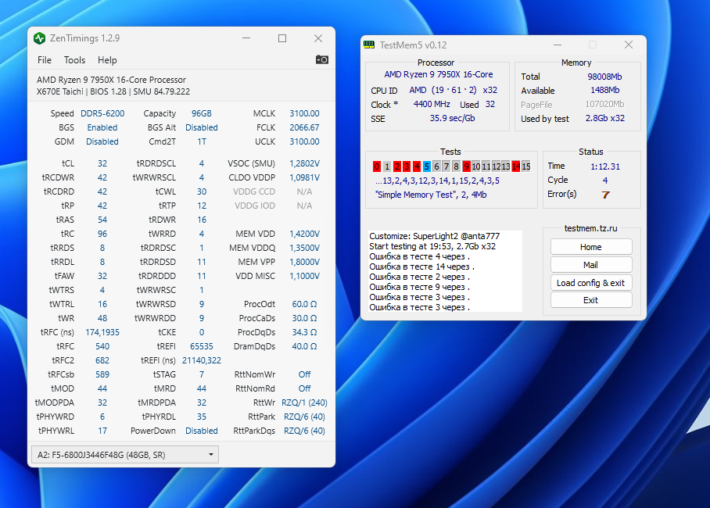
Task: Click the FCLK 2066.67 value
Action: [304, 127]
